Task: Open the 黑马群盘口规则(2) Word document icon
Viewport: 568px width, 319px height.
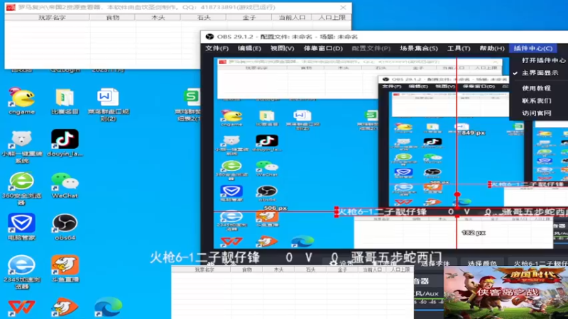Action: (108, 103)
